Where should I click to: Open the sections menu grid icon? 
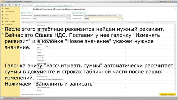[x=2, y=5]
